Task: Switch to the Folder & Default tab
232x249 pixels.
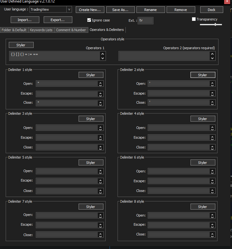Action: 14,30
